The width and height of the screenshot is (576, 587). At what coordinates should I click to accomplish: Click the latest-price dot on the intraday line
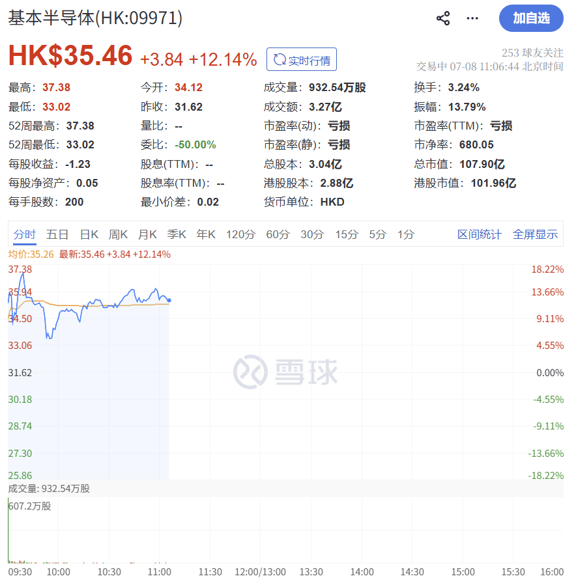(169, 300)
